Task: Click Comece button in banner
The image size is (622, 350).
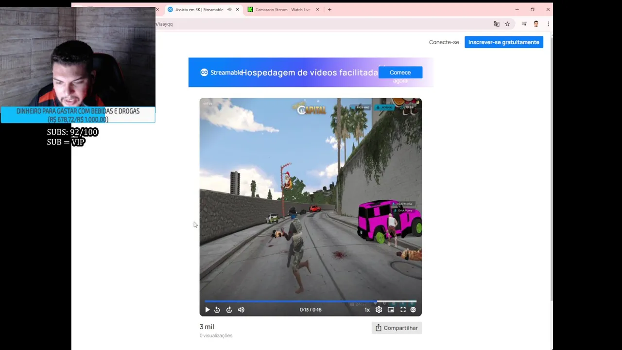Action: coord(400,72)
